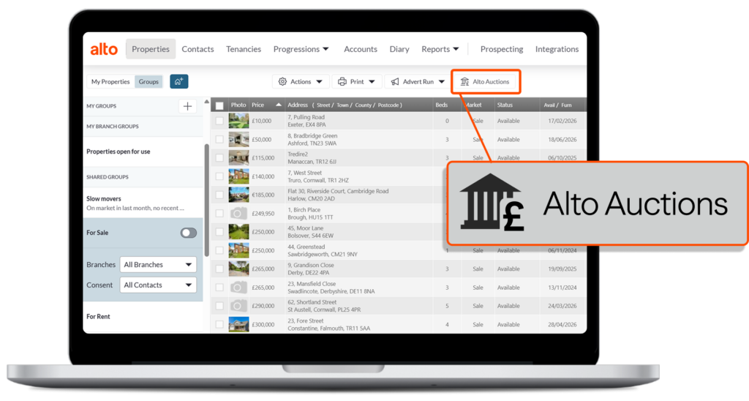Click the Alto Auctions button label
The height and width of the screenshot is (401, 749).
pos(491,82)
